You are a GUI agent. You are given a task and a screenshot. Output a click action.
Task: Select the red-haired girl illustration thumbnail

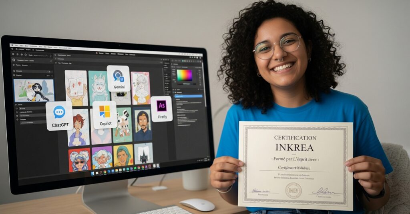pos(78,128)
